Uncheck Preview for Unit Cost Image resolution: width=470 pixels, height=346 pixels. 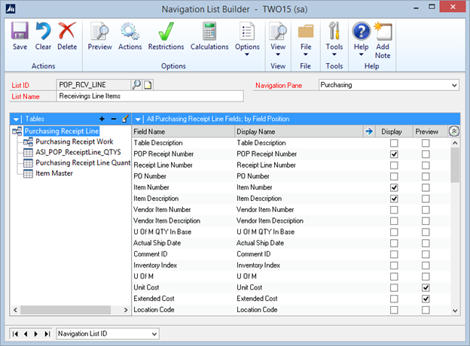click(x=426, y=287)
